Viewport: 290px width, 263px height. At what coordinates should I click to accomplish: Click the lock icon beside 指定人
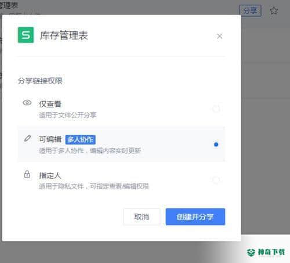pyautogui.click(x=27, y=174)
